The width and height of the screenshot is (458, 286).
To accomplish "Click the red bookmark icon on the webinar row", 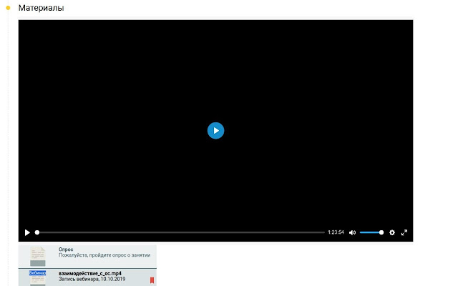I will tap(152, 280).
